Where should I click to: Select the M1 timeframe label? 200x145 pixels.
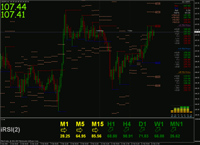point(64,124)
